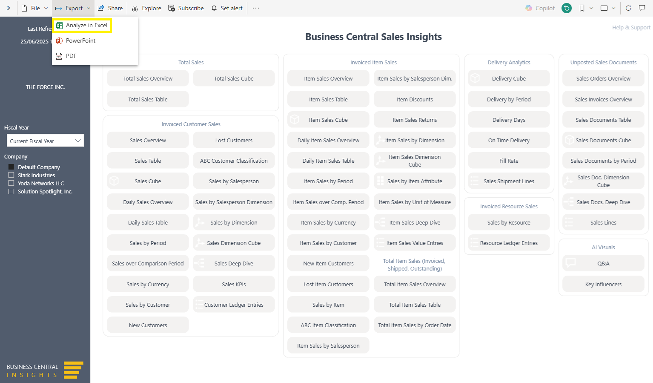Expand navigation pane with double chevron icon

8,8
